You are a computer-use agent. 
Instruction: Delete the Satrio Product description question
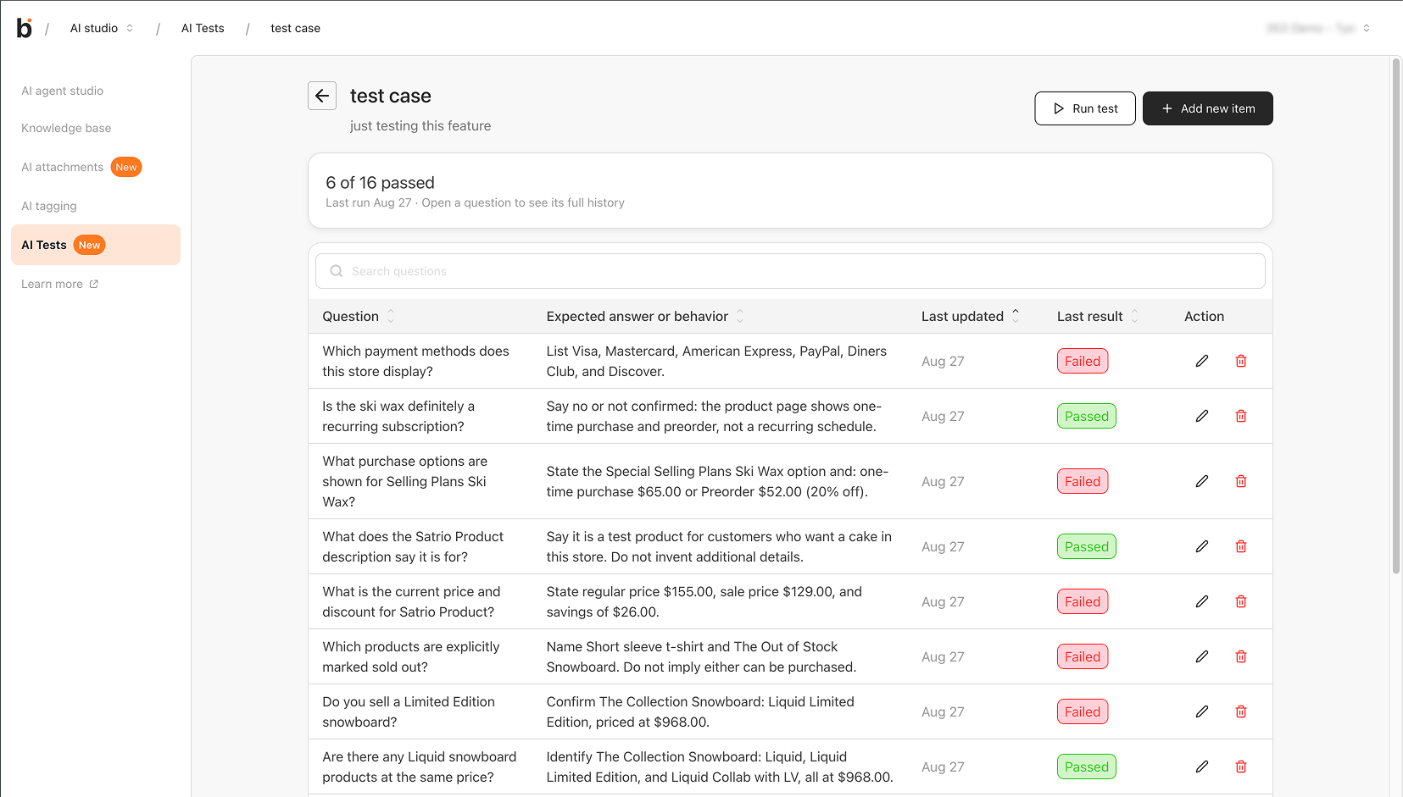click(x=1241, y=546)
